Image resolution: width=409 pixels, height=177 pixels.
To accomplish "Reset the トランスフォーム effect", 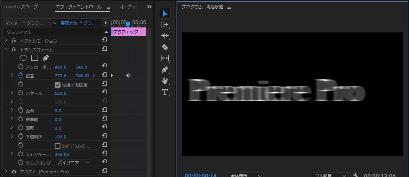I will 105,49.
